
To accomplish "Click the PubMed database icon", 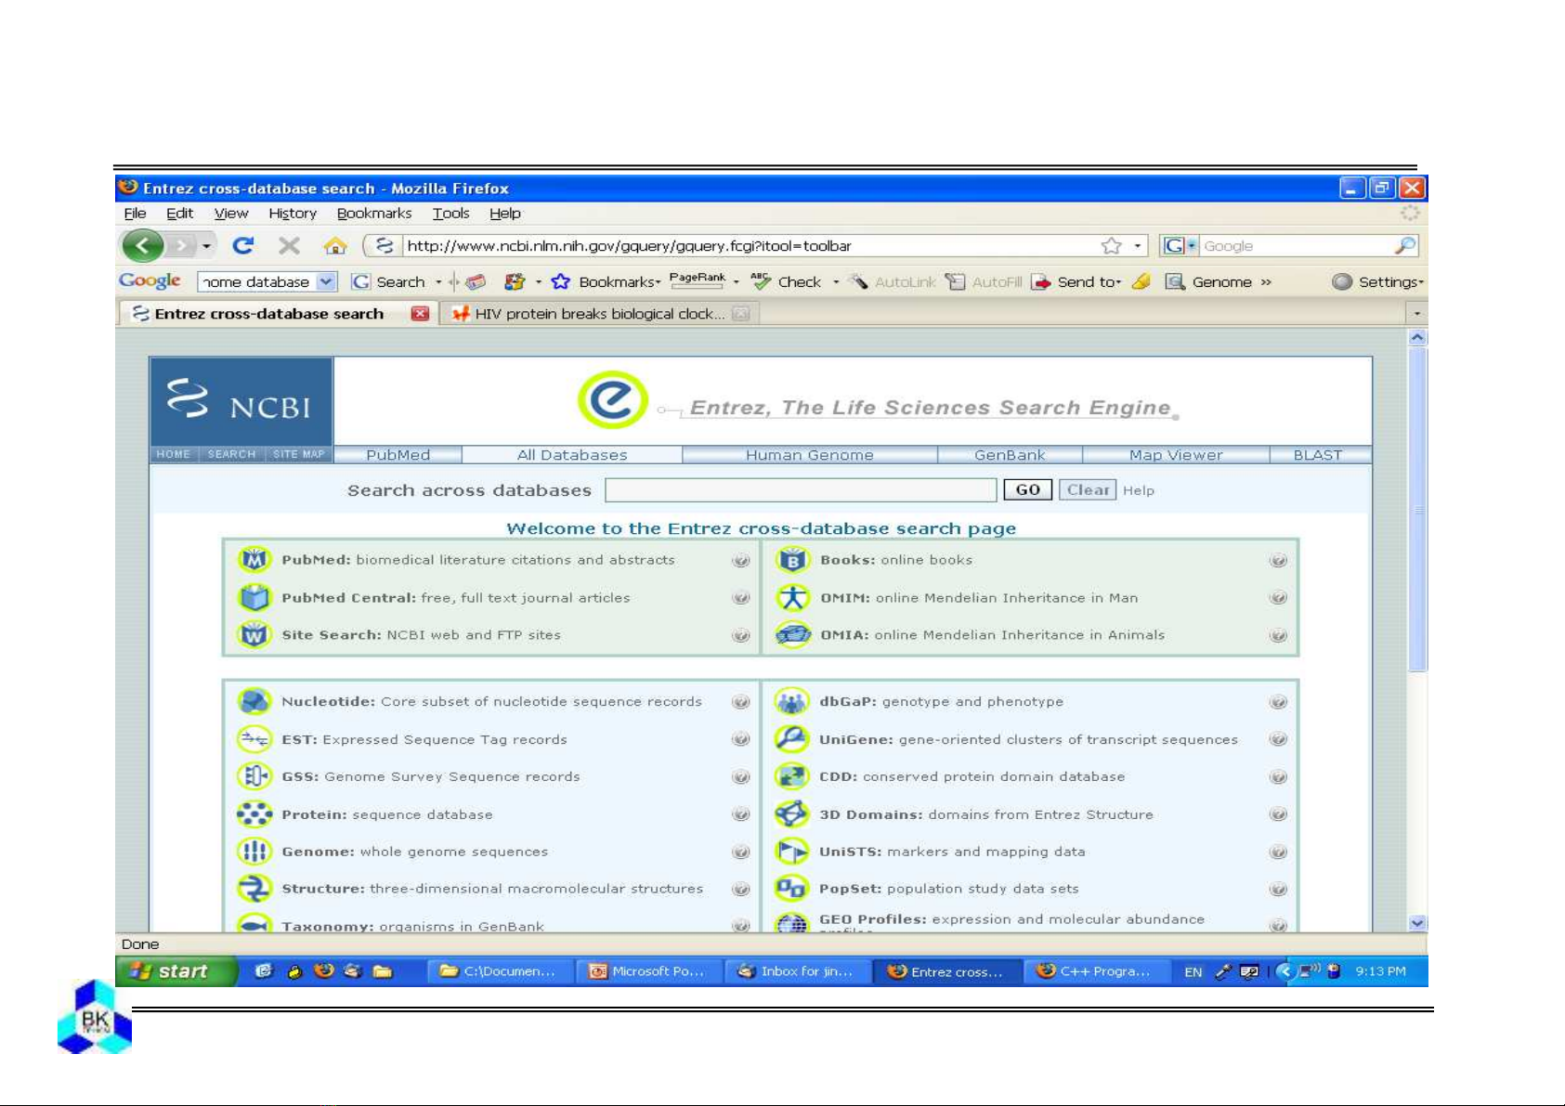I will tap(254, 560).
